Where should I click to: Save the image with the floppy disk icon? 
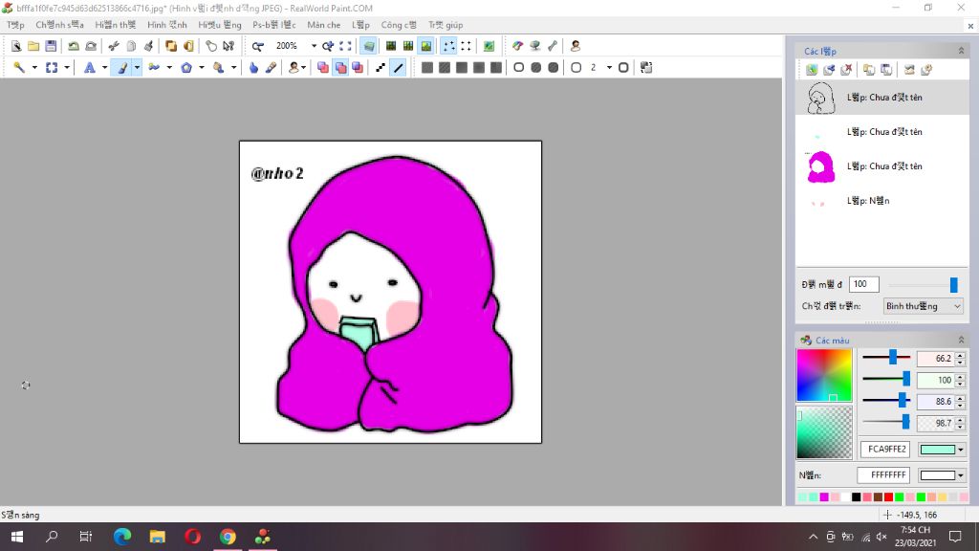pos(51,46)
